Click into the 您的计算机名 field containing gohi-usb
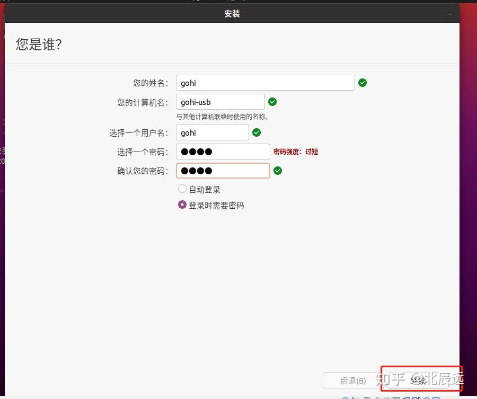The height and width of the screenshot is (399, 477). [x=220, y=102]
